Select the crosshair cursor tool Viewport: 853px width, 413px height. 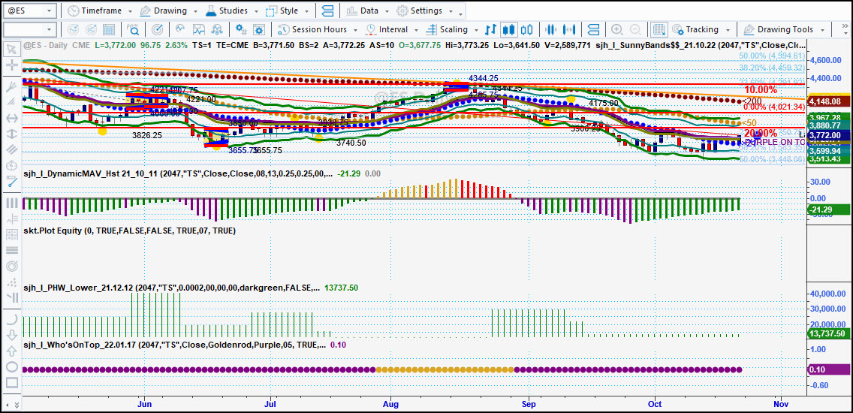(11, 65)
